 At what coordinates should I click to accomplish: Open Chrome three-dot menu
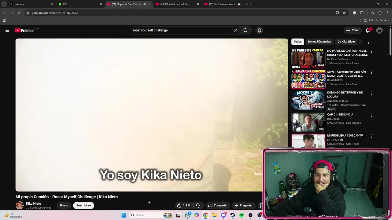pyautogui.click(x=387, y=13)
